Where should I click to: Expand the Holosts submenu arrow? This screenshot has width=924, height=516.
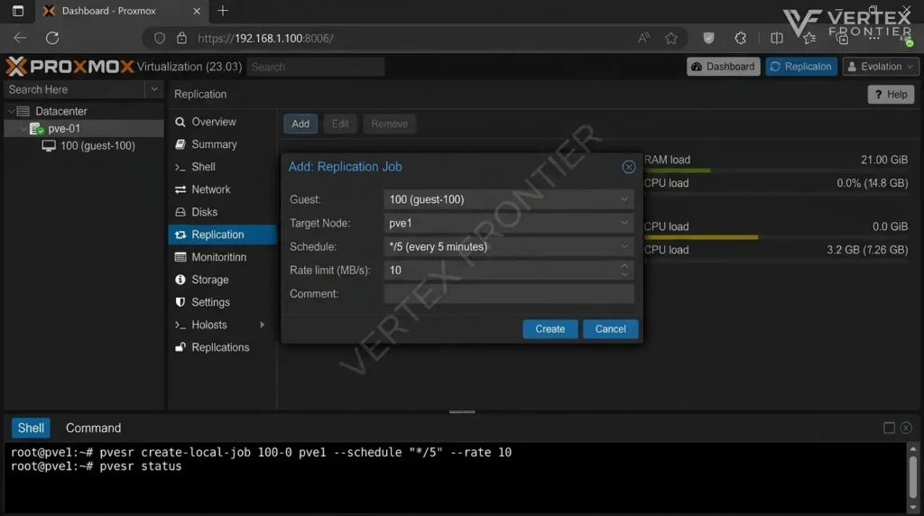[263, 325]
